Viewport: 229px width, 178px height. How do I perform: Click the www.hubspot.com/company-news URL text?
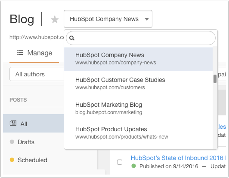point(116,63)
